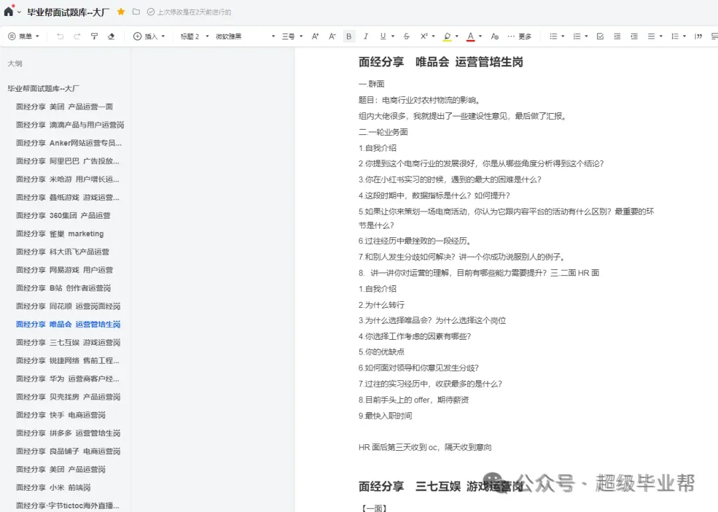
Task: Apply red font color
Action: coord(470,37)
